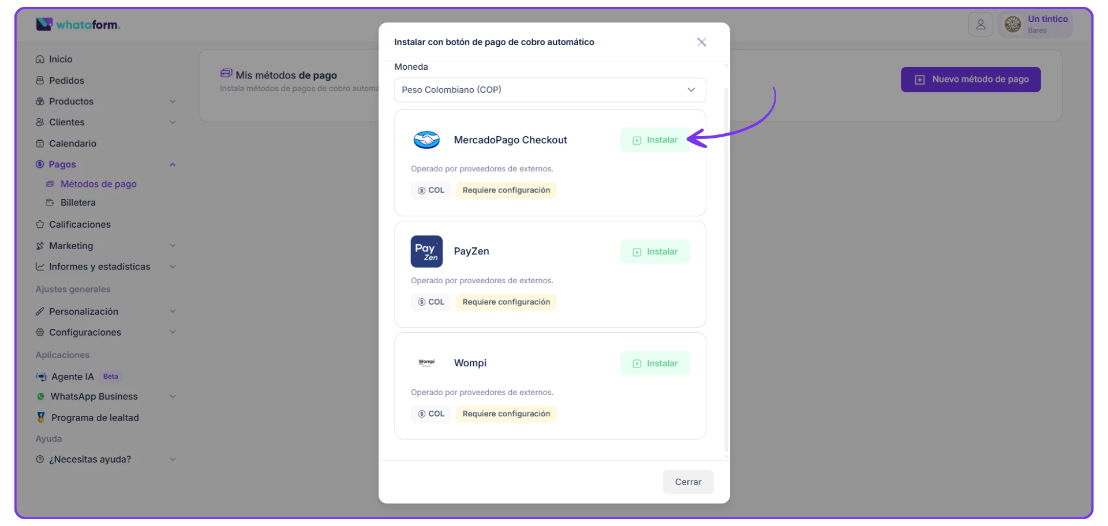Go to Billetera in the sidebar
The height and width of the screenshot is (526, 1108).
pos(78,203)
